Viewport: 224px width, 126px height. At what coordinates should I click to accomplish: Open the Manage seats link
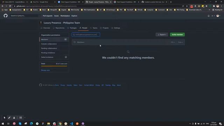tap(45, 70)
